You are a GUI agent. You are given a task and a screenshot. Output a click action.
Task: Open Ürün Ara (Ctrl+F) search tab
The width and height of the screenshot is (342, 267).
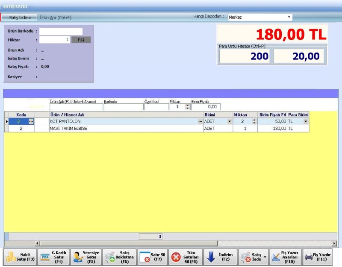tap(55, 18)
